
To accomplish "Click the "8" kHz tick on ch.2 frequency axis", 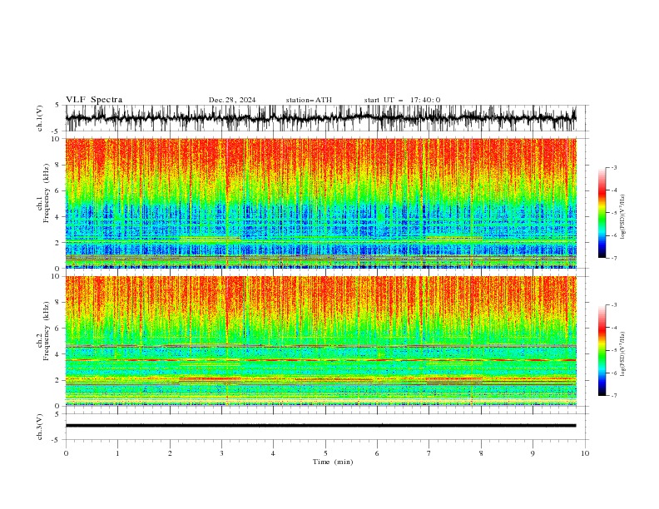I will (58, 302).
